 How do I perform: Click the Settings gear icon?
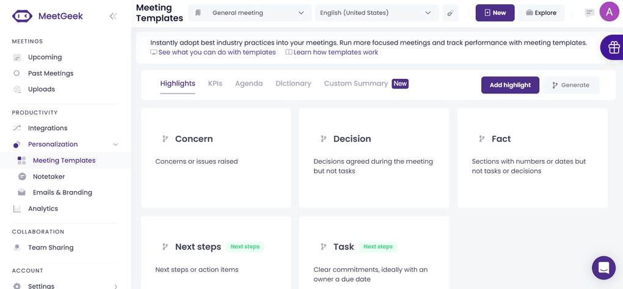click(17, 286)
